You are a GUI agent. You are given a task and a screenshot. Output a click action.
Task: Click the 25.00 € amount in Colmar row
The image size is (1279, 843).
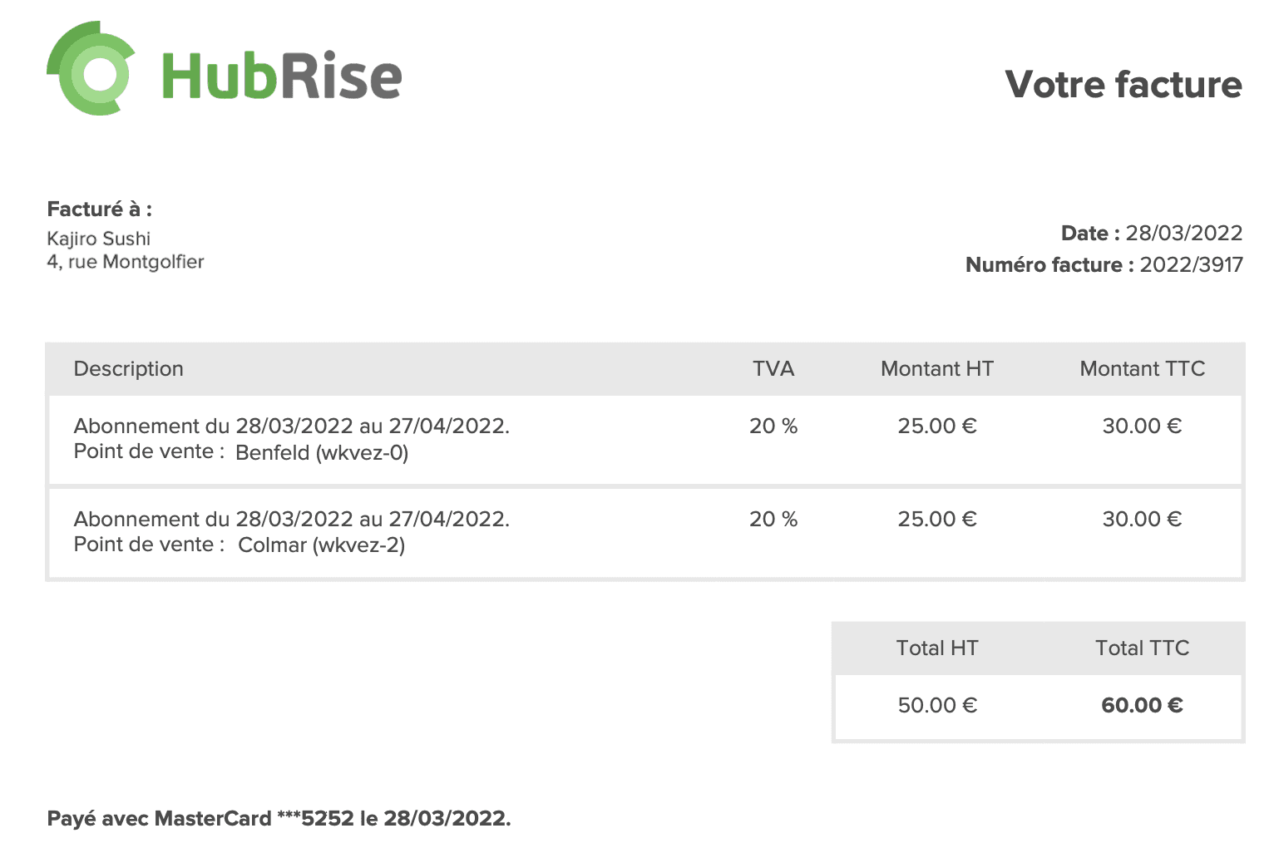(936, 519)
